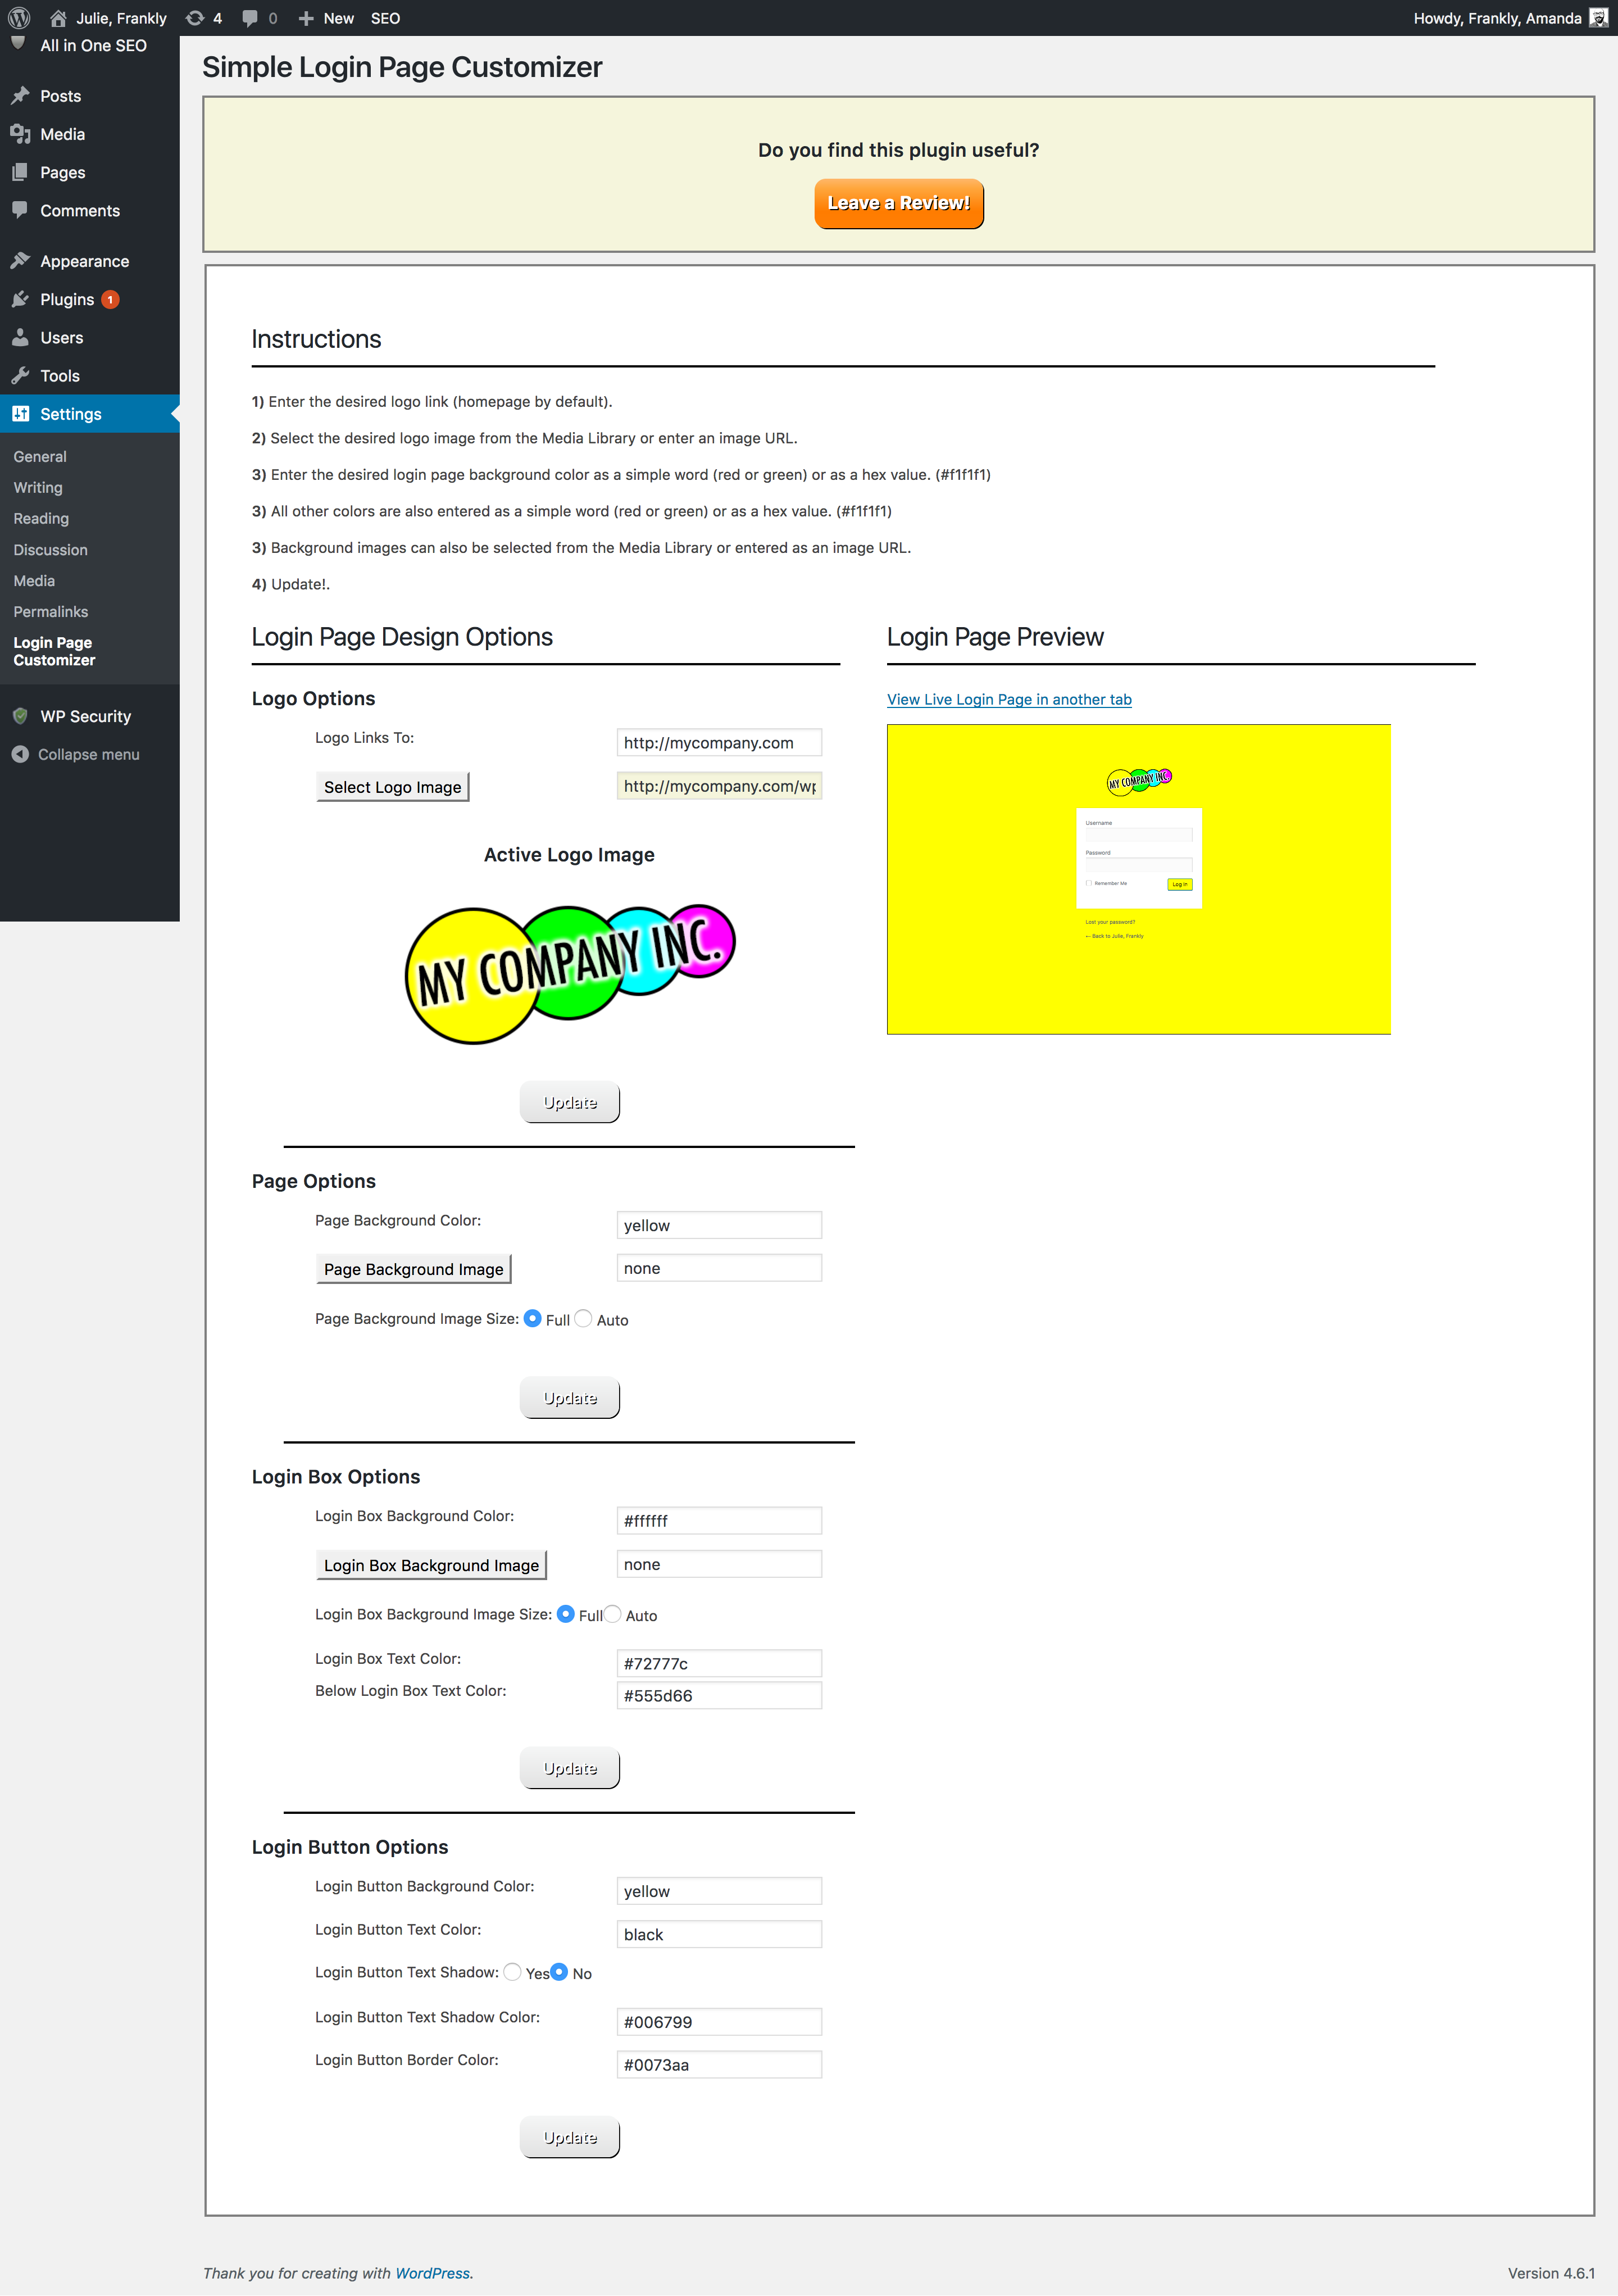
Task: Navigate to SEO in the admin bar
Action: click(x=386, y=18)
